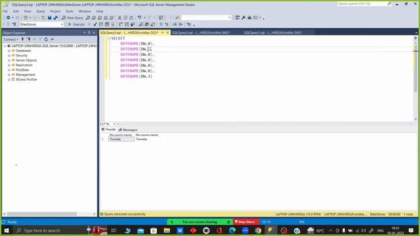Click the Parse query checkmark icon
420x236 pixels.
94,24
